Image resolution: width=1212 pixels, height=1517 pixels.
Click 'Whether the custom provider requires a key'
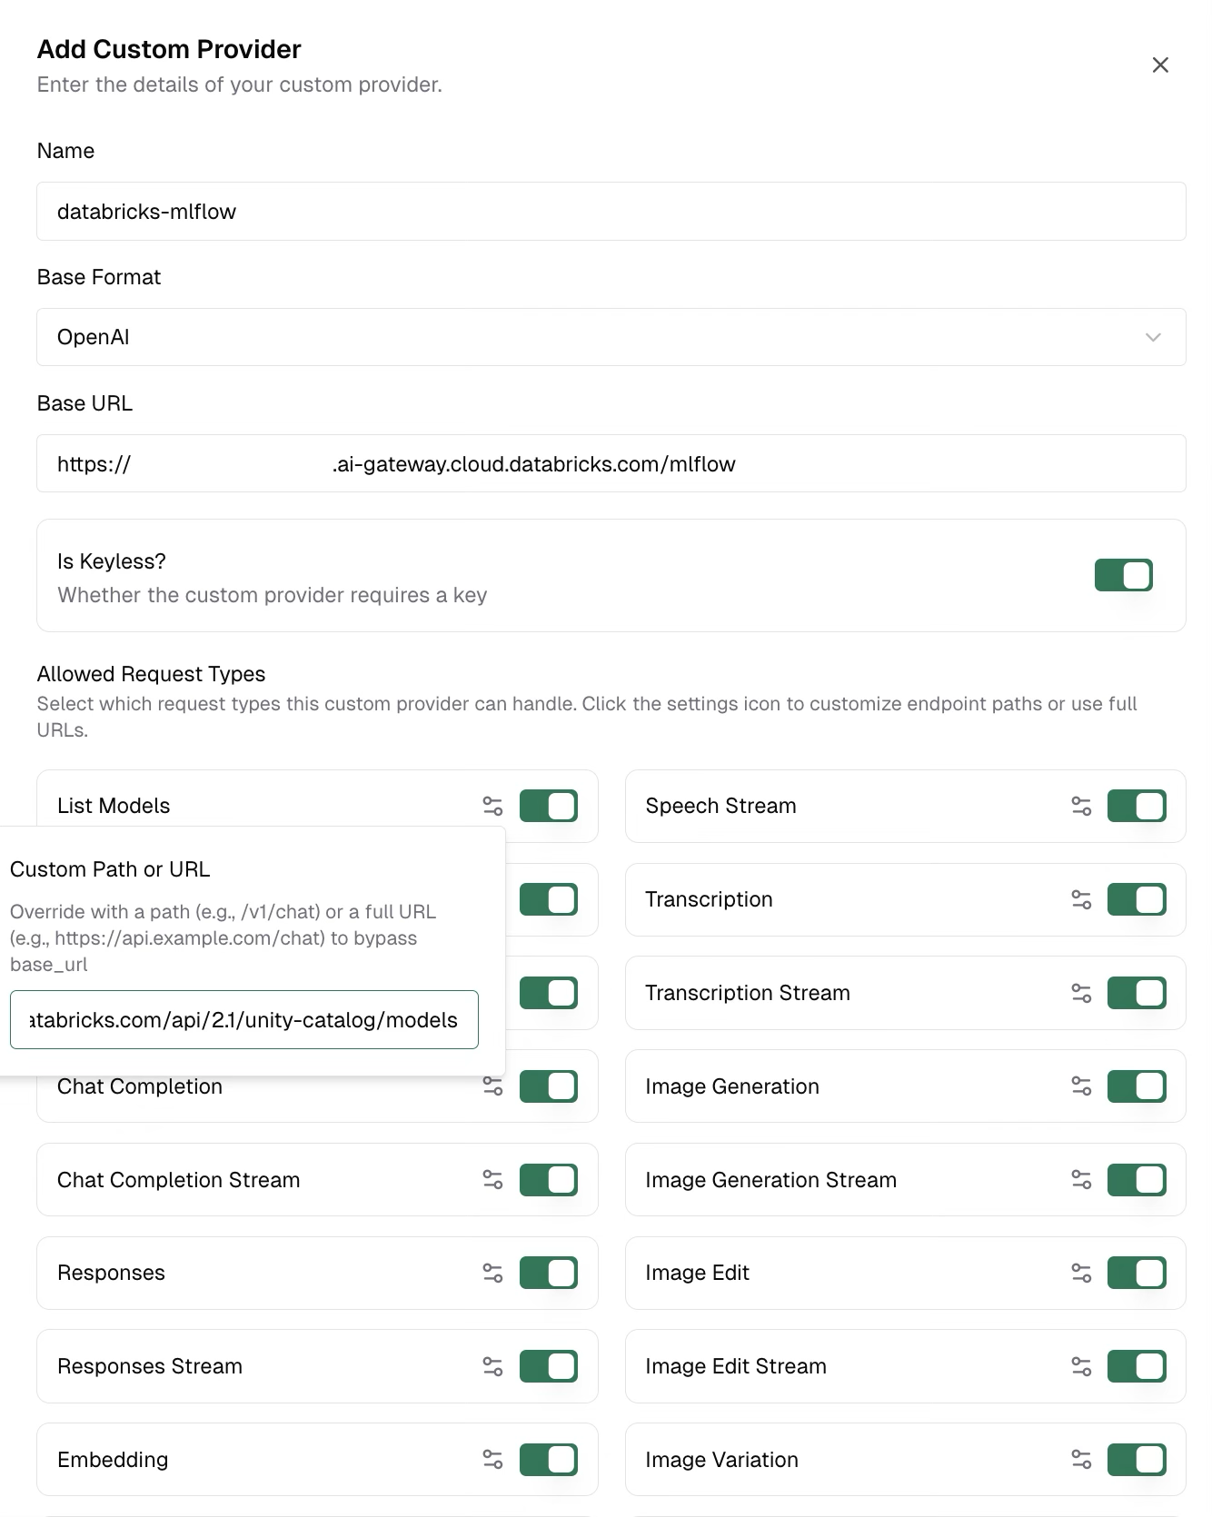(x=273, y=595)
